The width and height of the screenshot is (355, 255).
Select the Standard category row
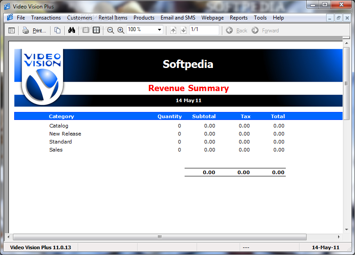tap(167, 142)
